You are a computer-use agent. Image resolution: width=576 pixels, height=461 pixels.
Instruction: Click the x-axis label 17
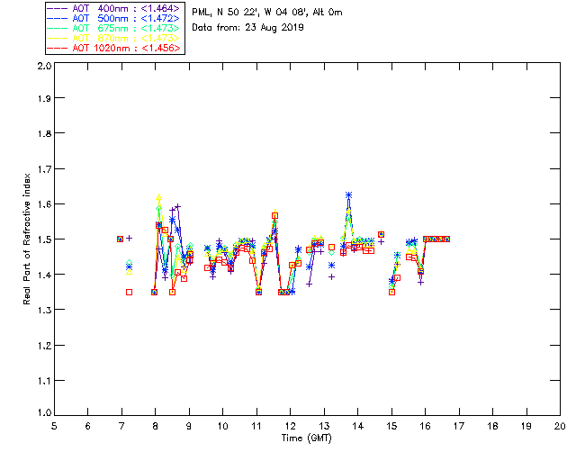tap(459, 426)
